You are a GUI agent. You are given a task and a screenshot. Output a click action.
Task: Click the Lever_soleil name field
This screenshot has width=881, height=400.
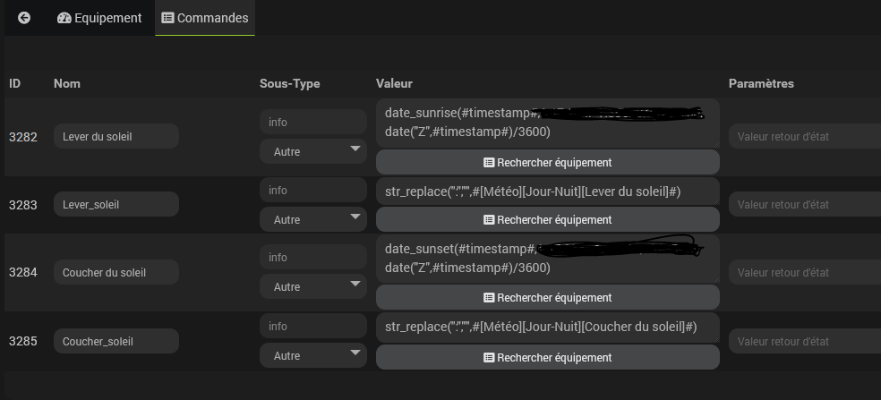click(x=116, y=204)
